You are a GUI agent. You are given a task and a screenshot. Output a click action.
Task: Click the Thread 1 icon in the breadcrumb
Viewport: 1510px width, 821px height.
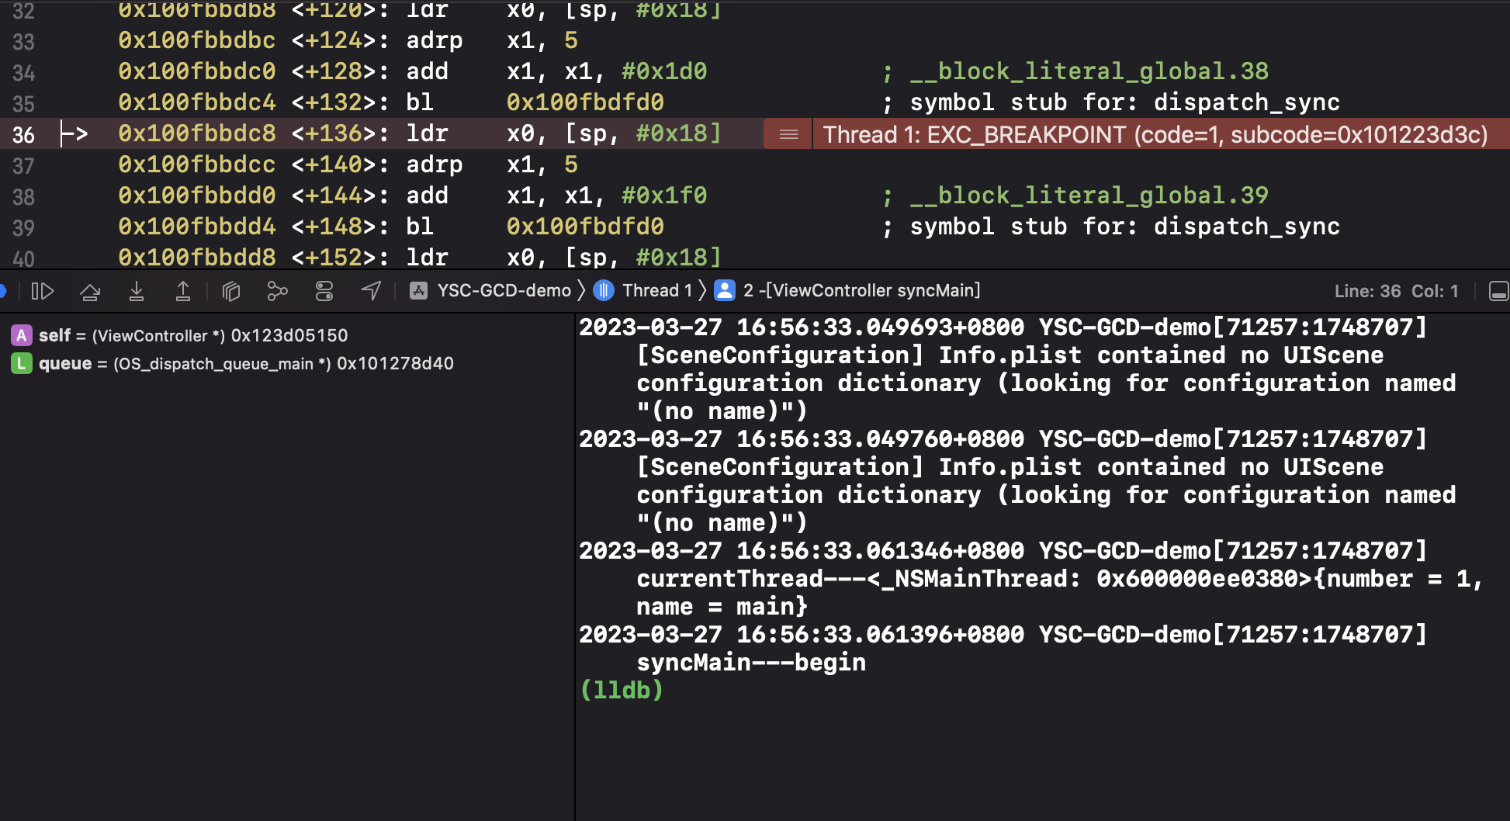click(x=604, y=291)
